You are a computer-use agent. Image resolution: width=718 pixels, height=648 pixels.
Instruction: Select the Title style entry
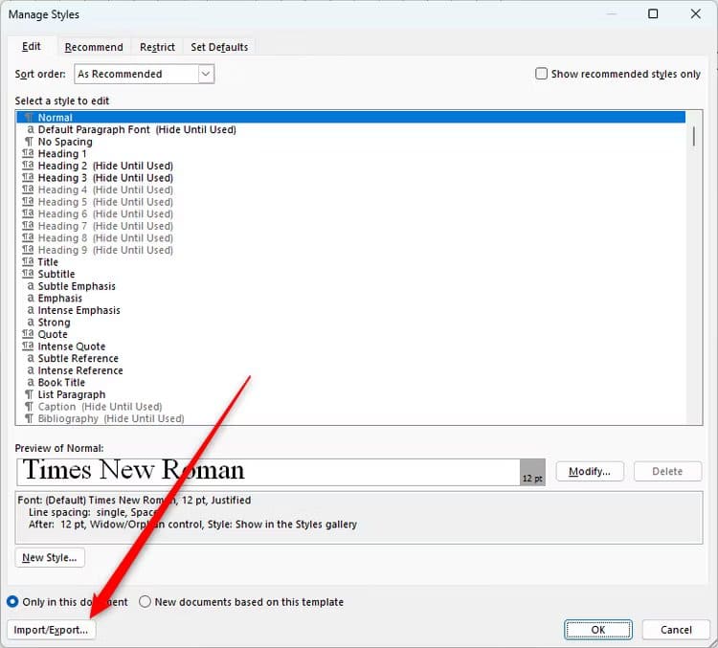[x=48, y=262]
